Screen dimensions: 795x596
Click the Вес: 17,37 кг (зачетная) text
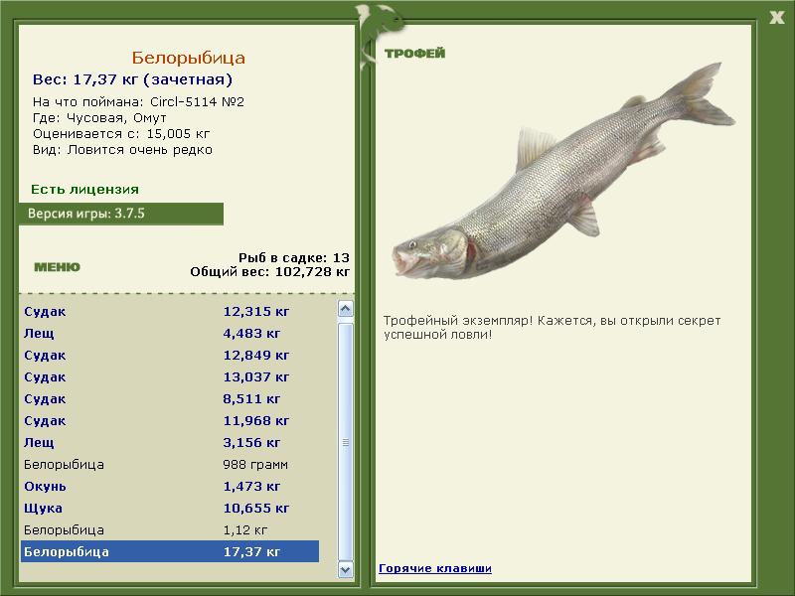pos(132,79)
